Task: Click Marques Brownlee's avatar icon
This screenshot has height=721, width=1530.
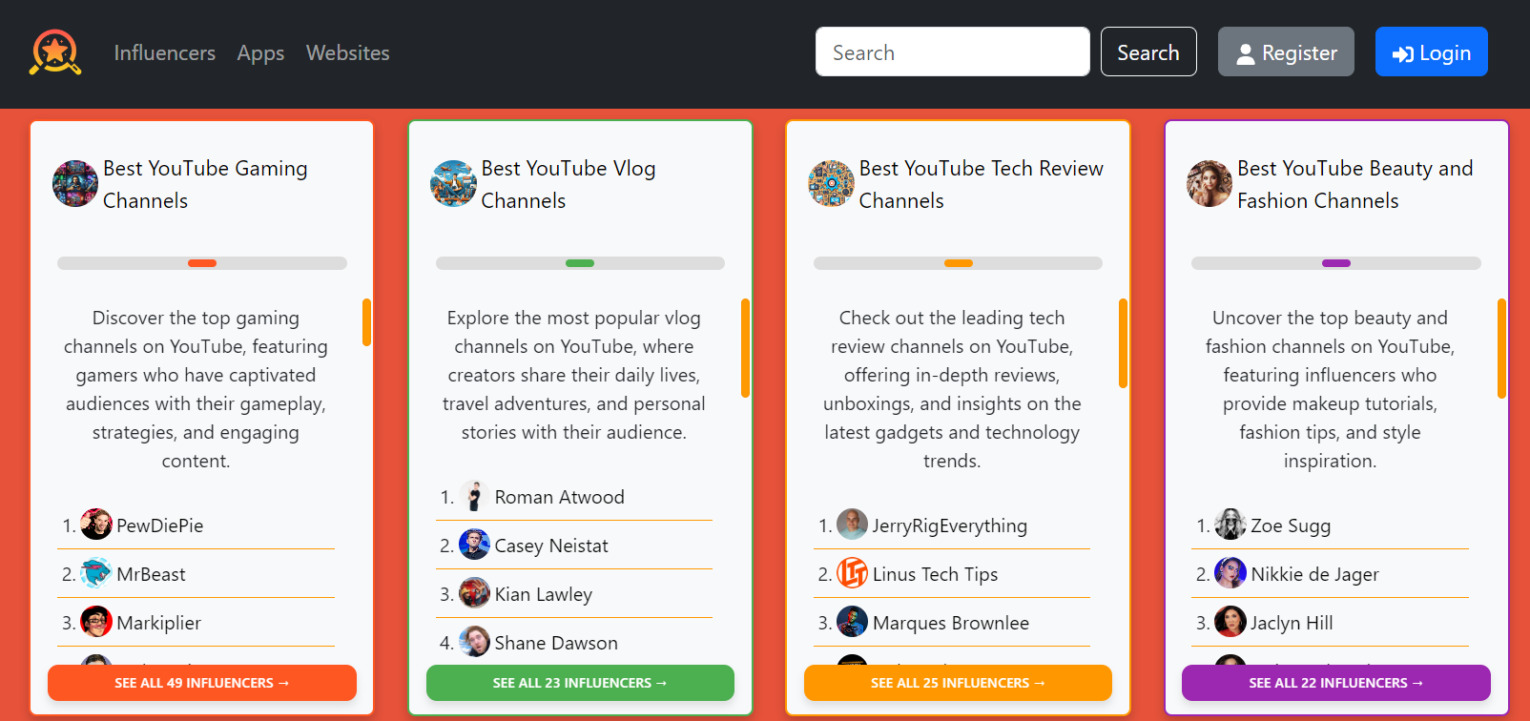Action: pos(853,622)
